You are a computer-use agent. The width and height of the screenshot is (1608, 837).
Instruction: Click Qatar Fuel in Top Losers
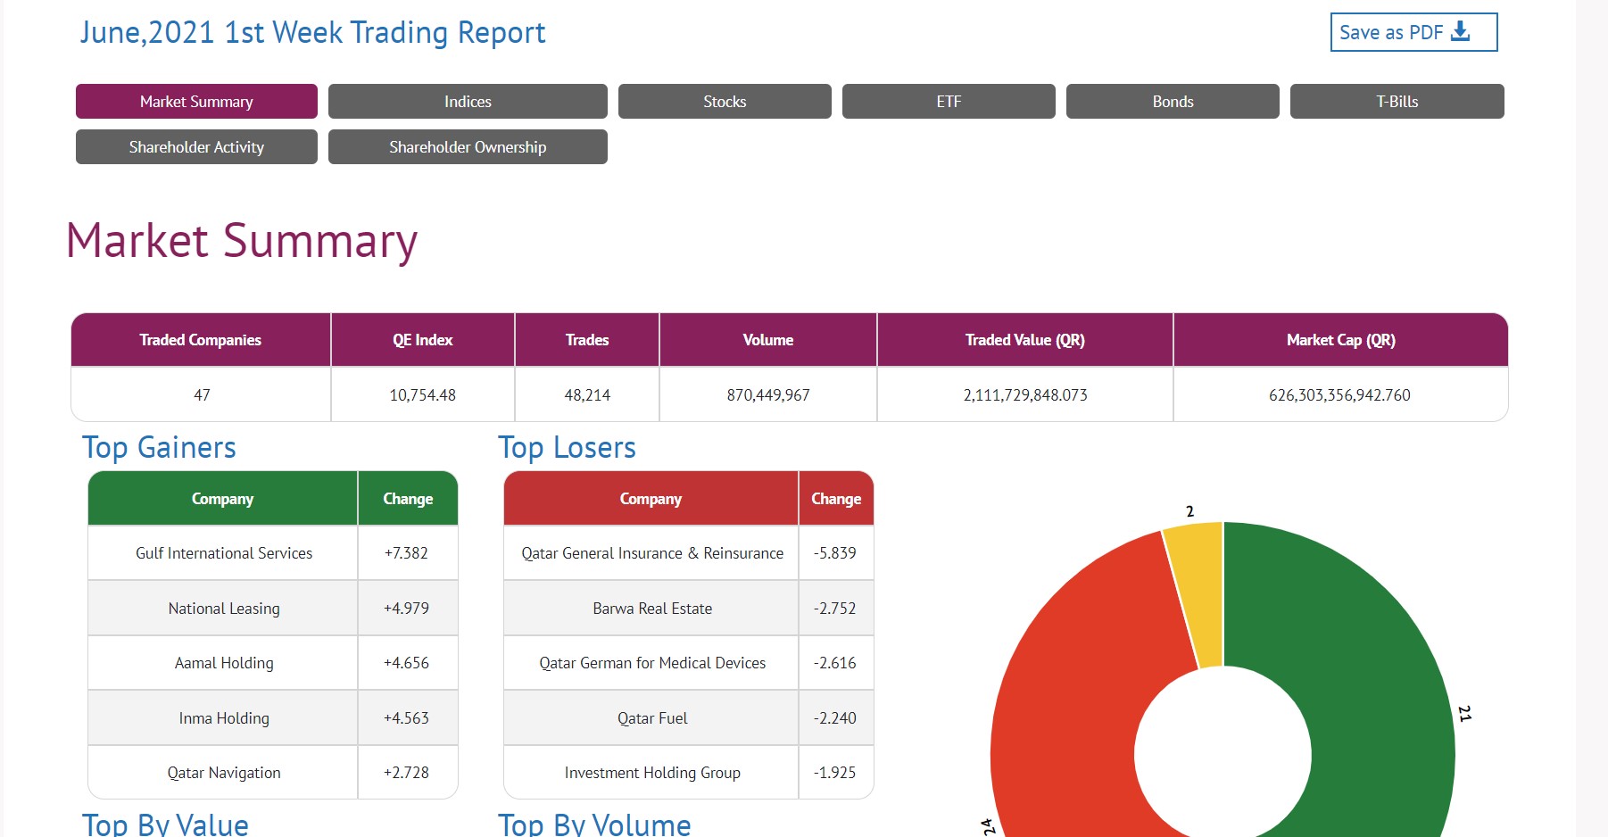coord(652,718)
